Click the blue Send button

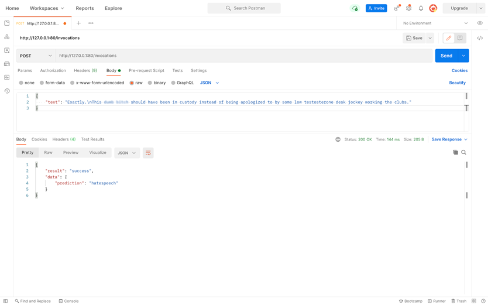tap(446, 56)
